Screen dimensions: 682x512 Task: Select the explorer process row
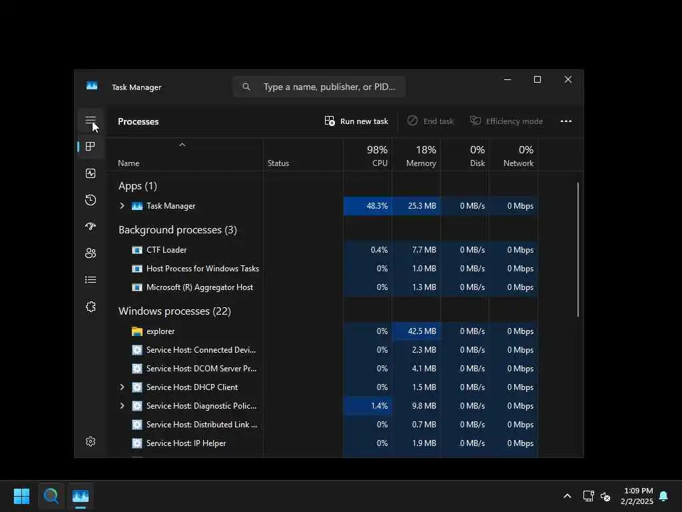pyautogui.click(x=322, y=331)
